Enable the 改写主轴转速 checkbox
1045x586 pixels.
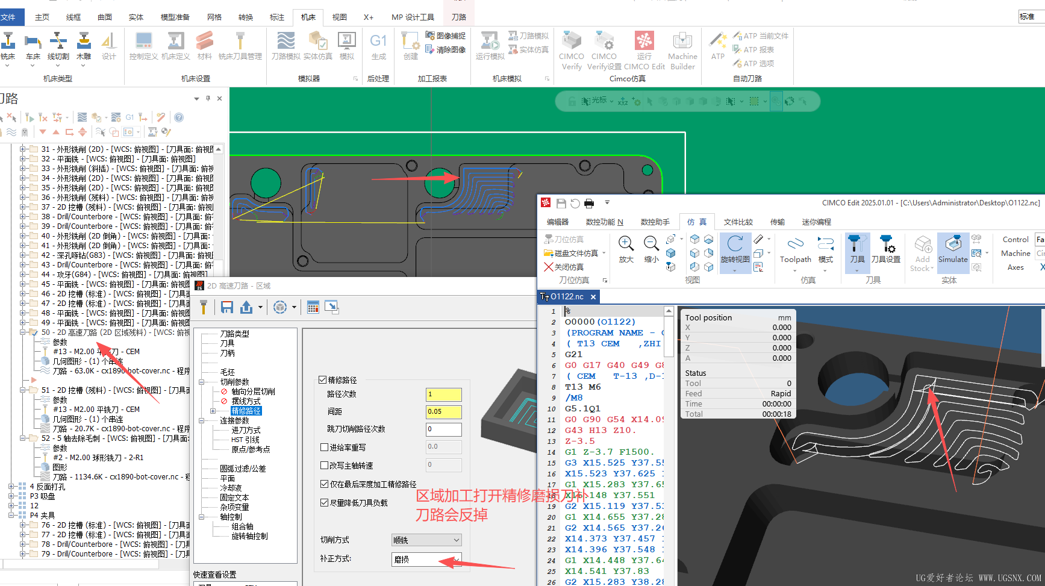point(324,466)
